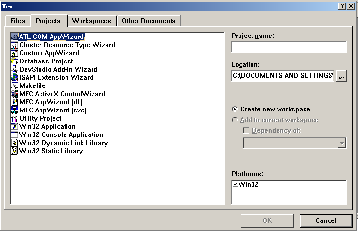358x232 pixels.
Task: Pick the Win32 Console Application icon
Action: coord(14,135)
